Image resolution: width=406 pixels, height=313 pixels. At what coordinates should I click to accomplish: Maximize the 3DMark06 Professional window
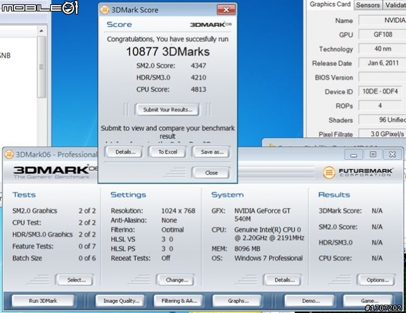pyautogui.click(x=373, y=155)
